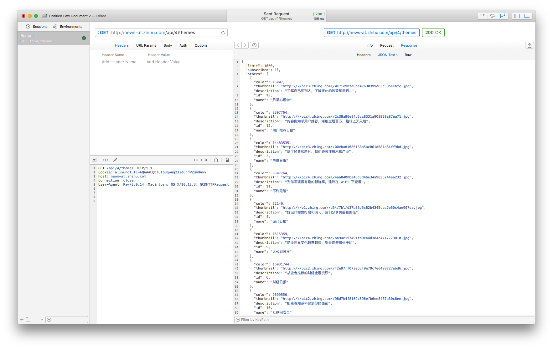The image size is (553, 349).
Task: Open the JSON Text format dropdown
Action: (388, 55)
